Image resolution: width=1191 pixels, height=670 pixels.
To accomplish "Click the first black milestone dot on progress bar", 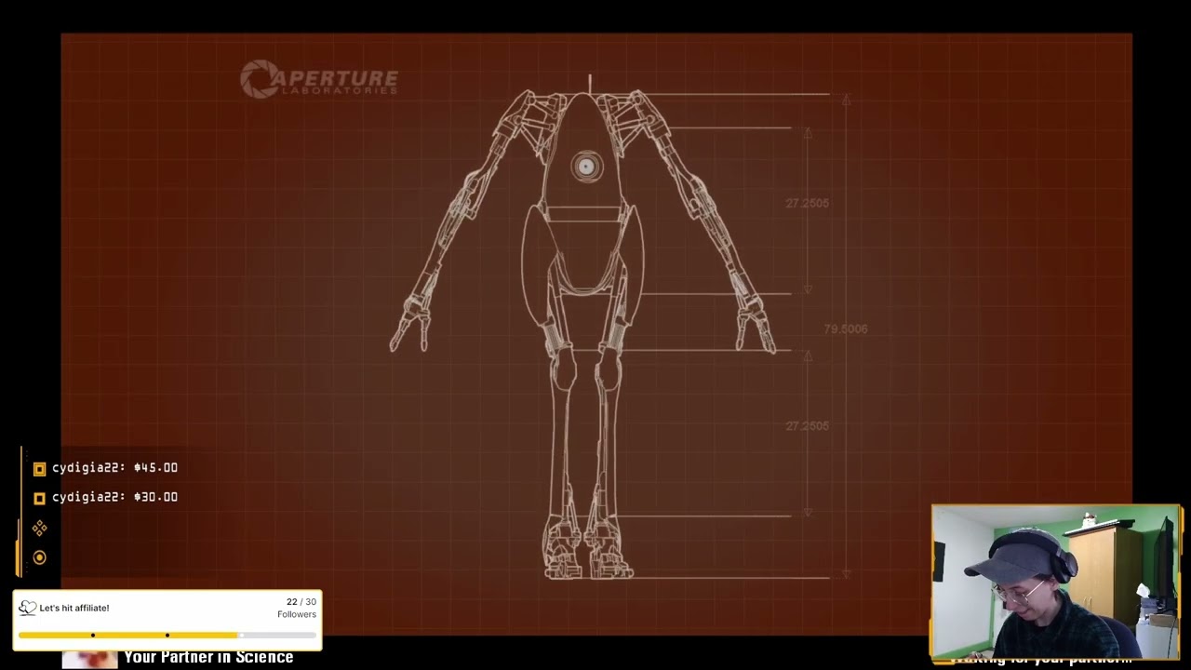I will [x=93, y=635].
